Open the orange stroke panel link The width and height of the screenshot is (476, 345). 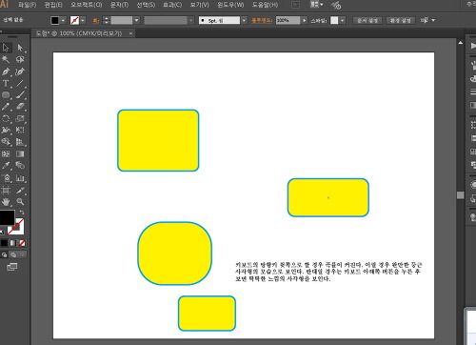tap(96, 20)
